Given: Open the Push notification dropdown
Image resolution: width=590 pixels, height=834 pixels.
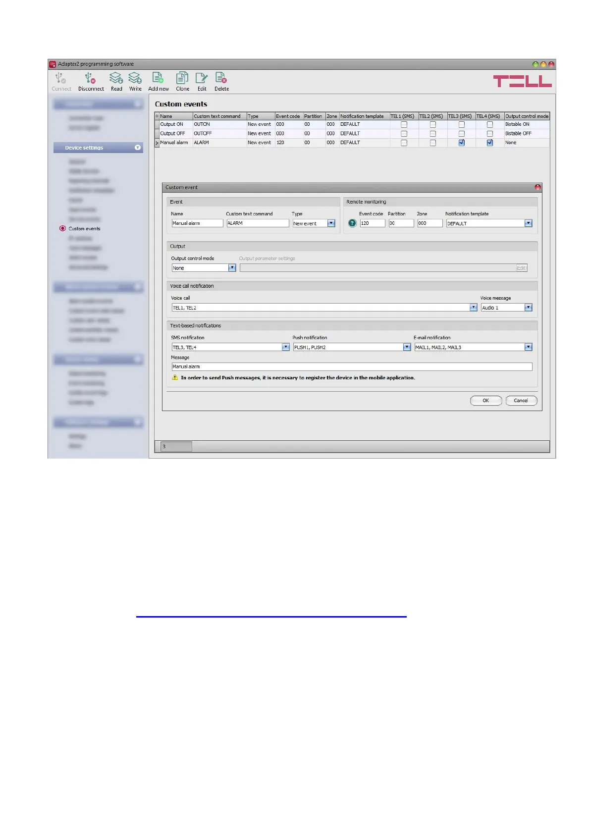Looking at the screenshot, I should 407,347.
